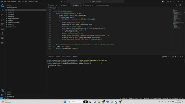The width and height of the screenshot is (185, 104).
Task: Open Explorer more actions ellipsis
Action: (x=44, y=5)
